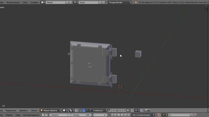This screenshot has width=209, height=117.
Task: Open the Режим объекта mode dropdown
Action: (x=50, y=110)
